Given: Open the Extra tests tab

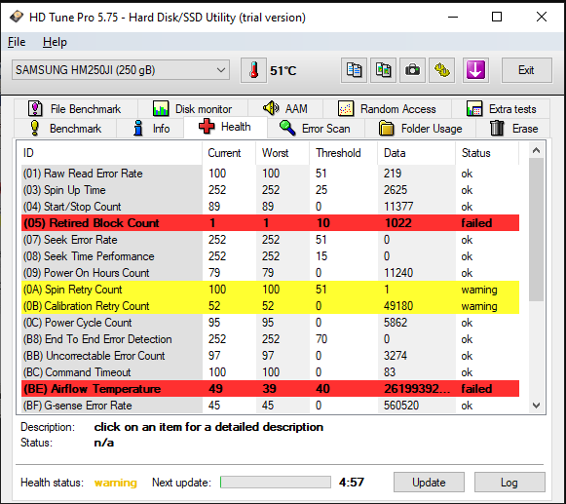Looking at the screenshot, I should click(501, 109).
